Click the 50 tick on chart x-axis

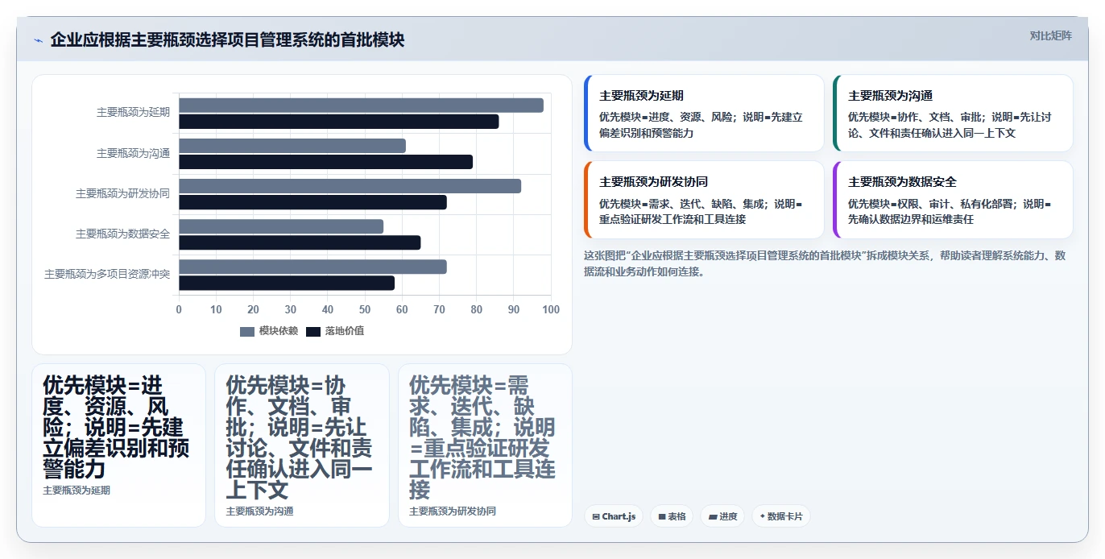tap(365, 309)
